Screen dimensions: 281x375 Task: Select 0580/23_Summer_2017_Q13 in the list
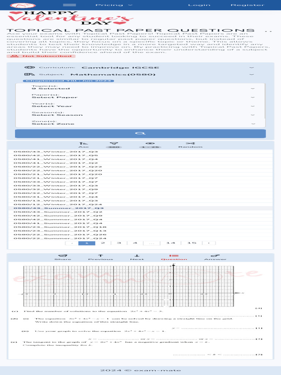coord(140,231)
